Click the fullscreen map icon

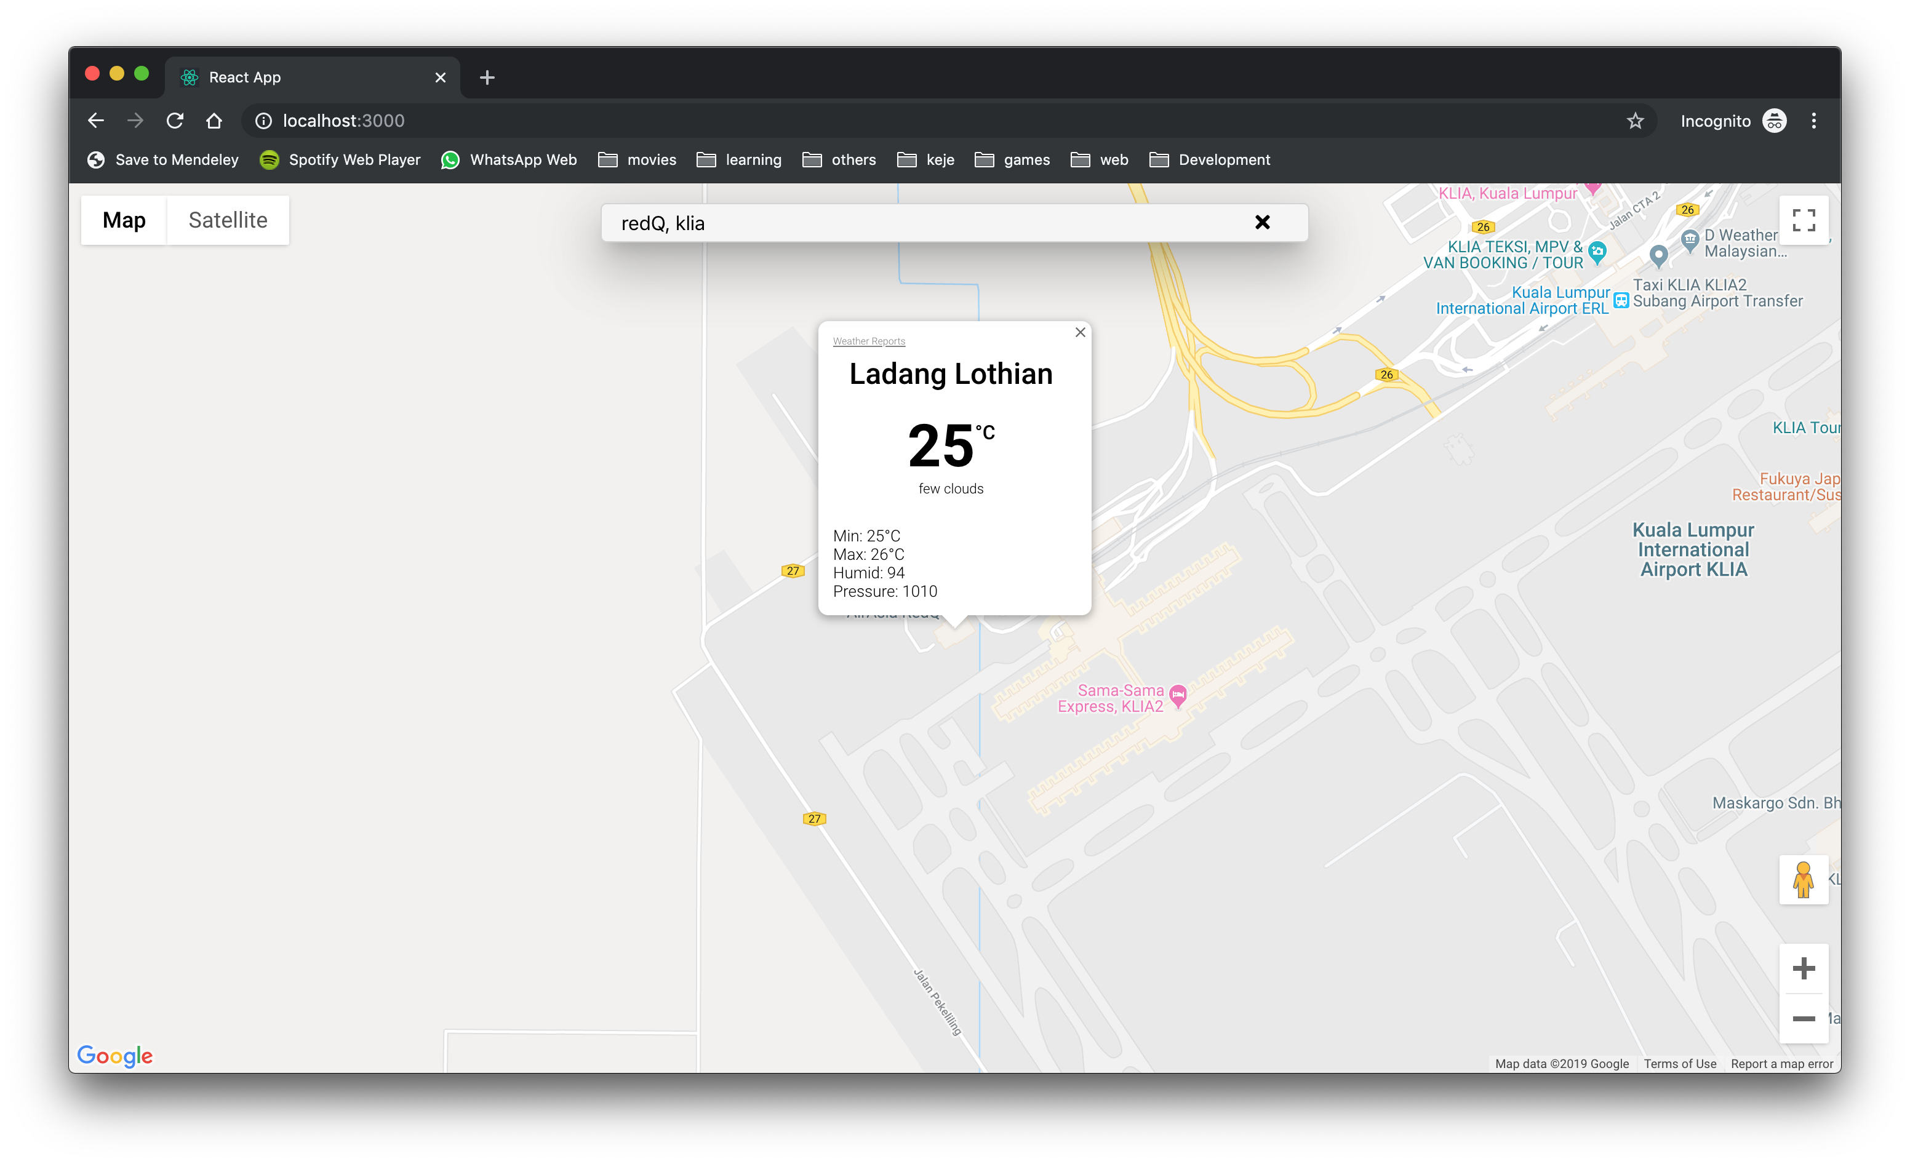(1805, 220)
